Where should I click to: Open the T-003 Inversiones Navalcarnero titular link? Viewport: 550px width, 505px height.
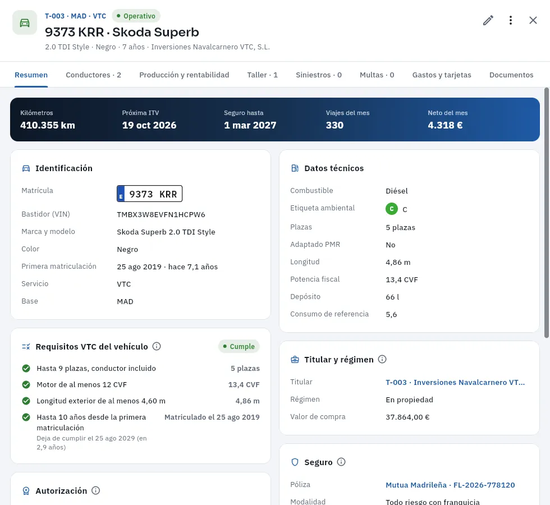click(455, 382)
